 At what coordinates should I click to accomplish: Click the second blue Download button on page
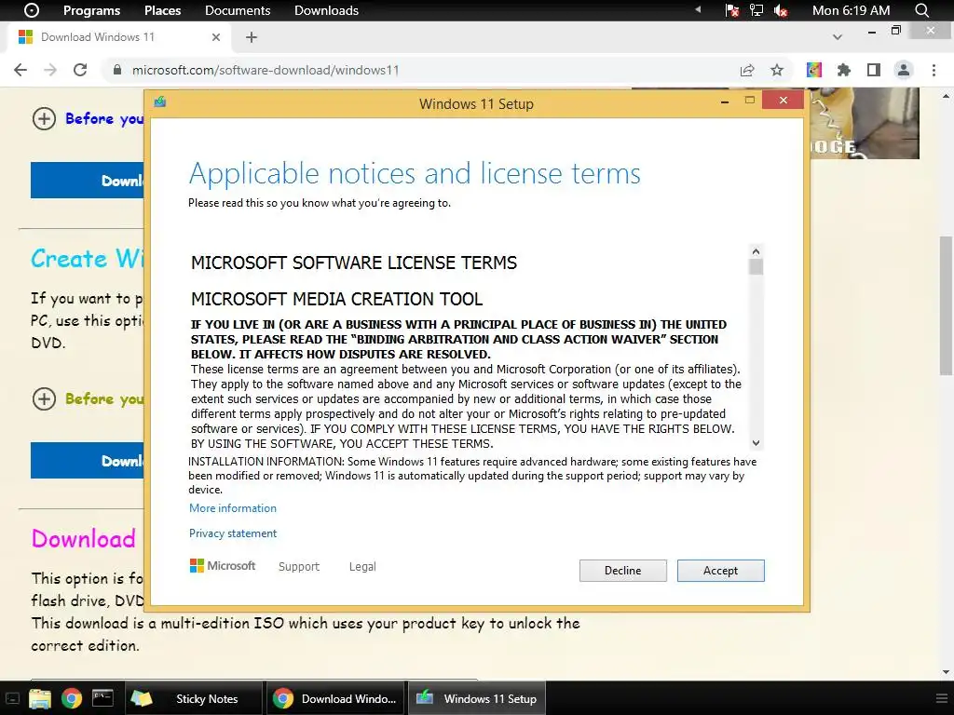click(87, 460)
